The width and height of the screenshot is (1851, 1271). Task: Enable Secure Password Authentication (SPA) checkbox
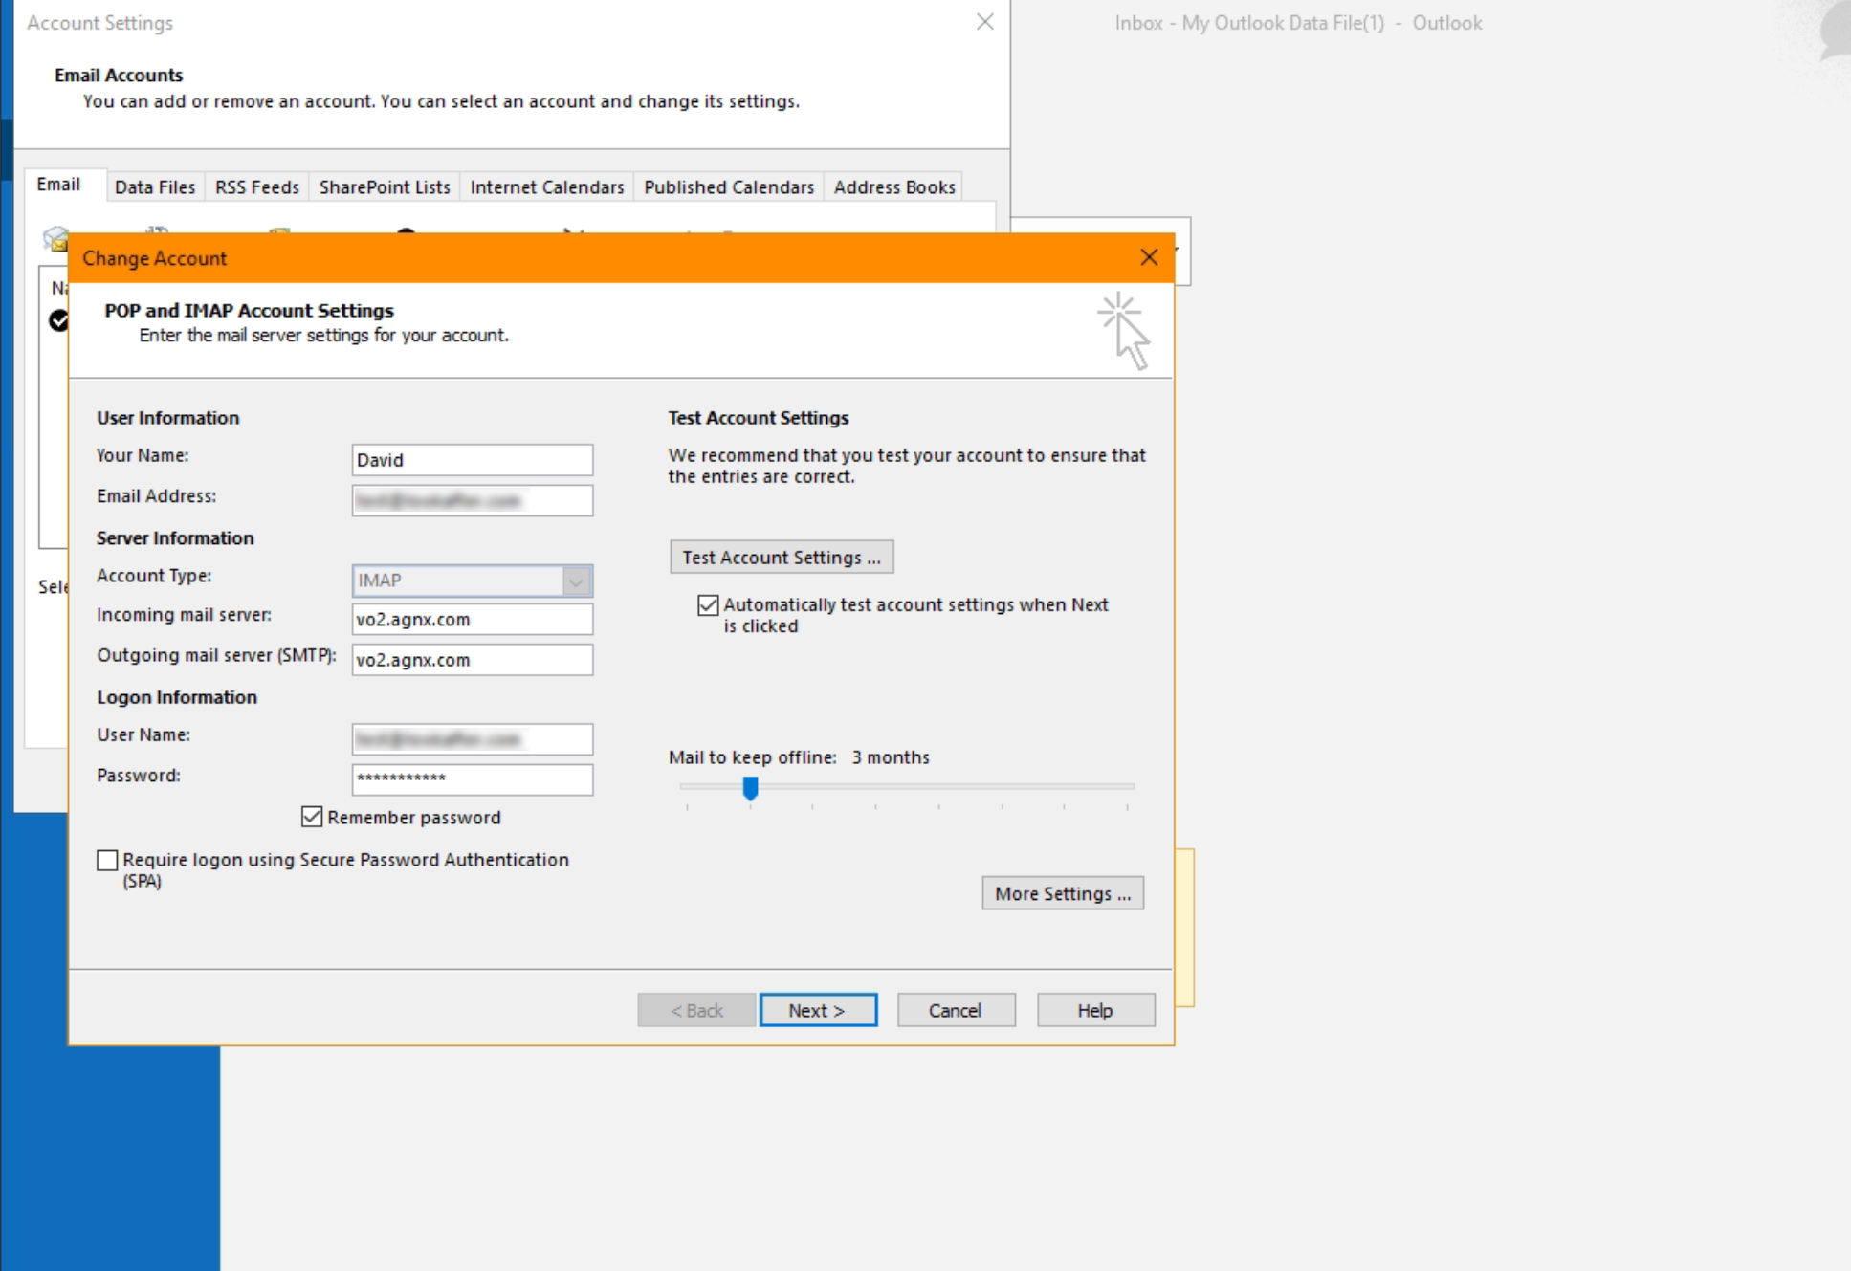(x=107, y=860)
